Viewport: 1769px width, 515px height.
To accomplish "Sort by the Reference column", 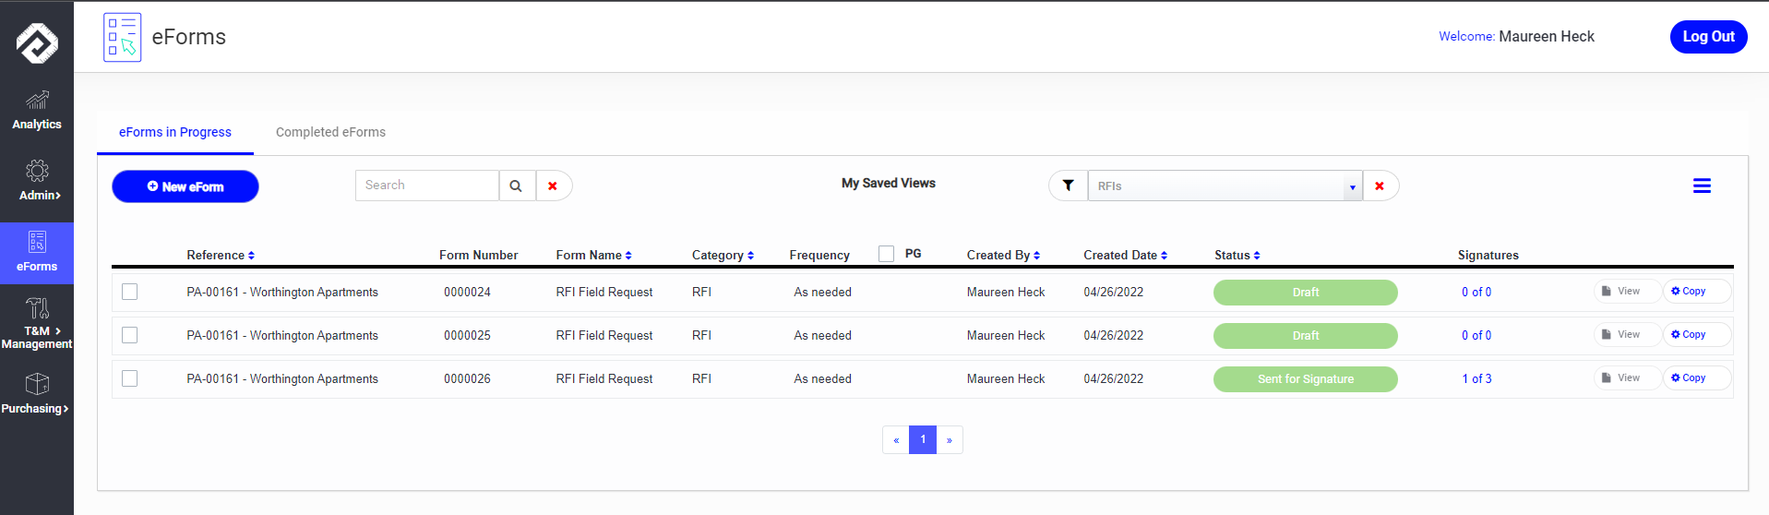I will tap(221, 256).
